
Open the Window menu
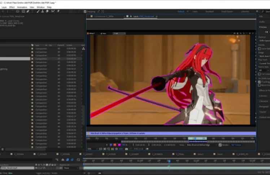41,7
